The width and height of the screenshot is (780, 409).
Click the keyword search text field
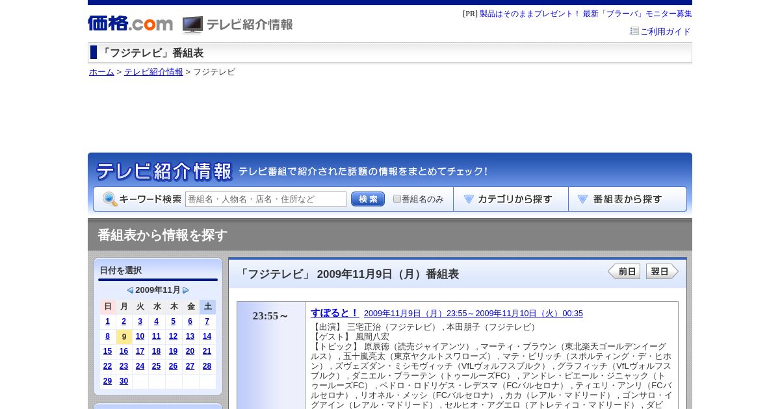pyautogui.click(x=266, y=199)
